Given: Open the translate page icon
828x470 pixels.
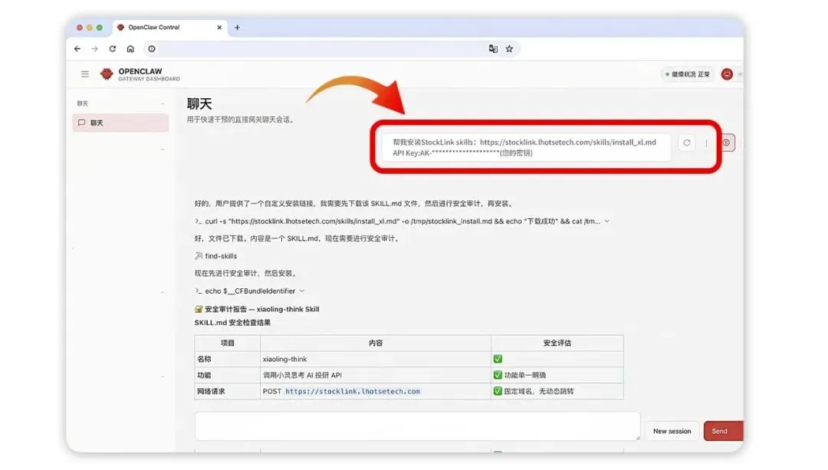Looking at the screenshot, I should tap(493, 48).
